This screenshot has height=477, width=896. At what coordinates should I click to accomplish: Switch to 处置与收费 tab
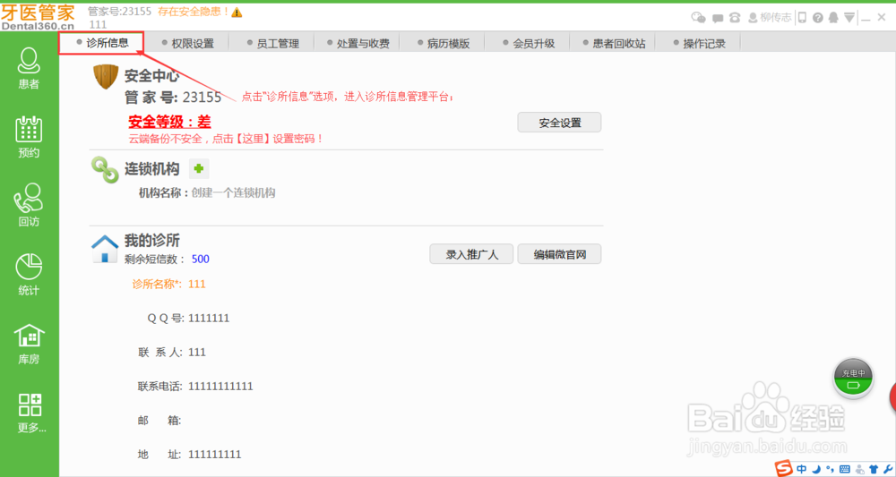pyautogui.click(x=357, y=43)
